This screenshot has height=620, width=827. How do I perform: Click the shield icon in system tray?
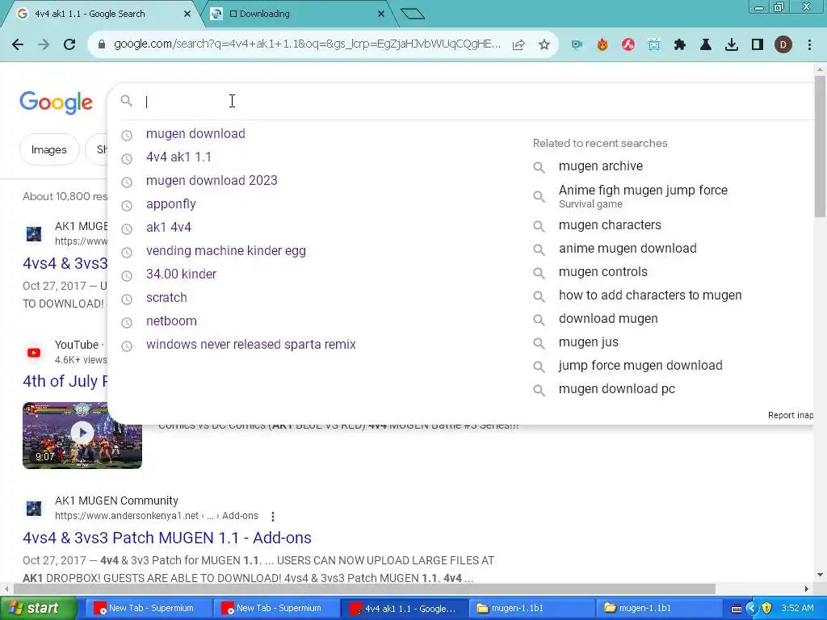pos(767,609)
